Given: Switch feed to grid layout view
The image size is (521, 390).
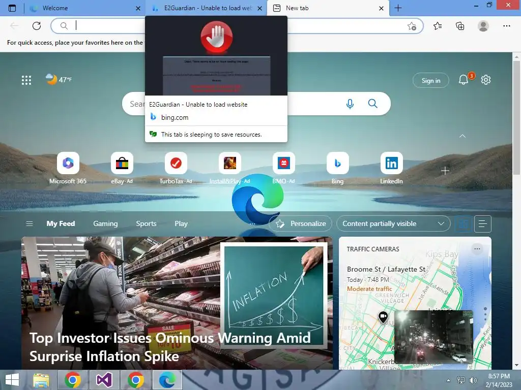Looking at the screenshot, I should [x=463, y=224].
